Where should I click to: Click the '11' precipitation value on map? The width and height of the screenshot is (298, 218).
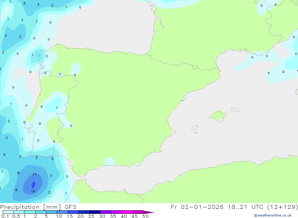(34, 174)
